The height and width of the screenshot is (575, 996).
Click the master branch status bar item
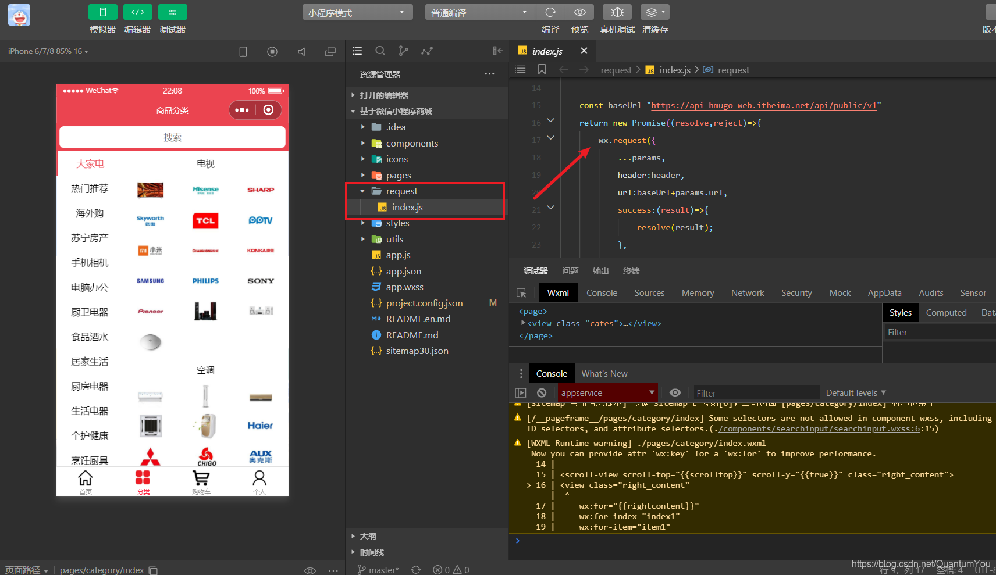[378, 570]
